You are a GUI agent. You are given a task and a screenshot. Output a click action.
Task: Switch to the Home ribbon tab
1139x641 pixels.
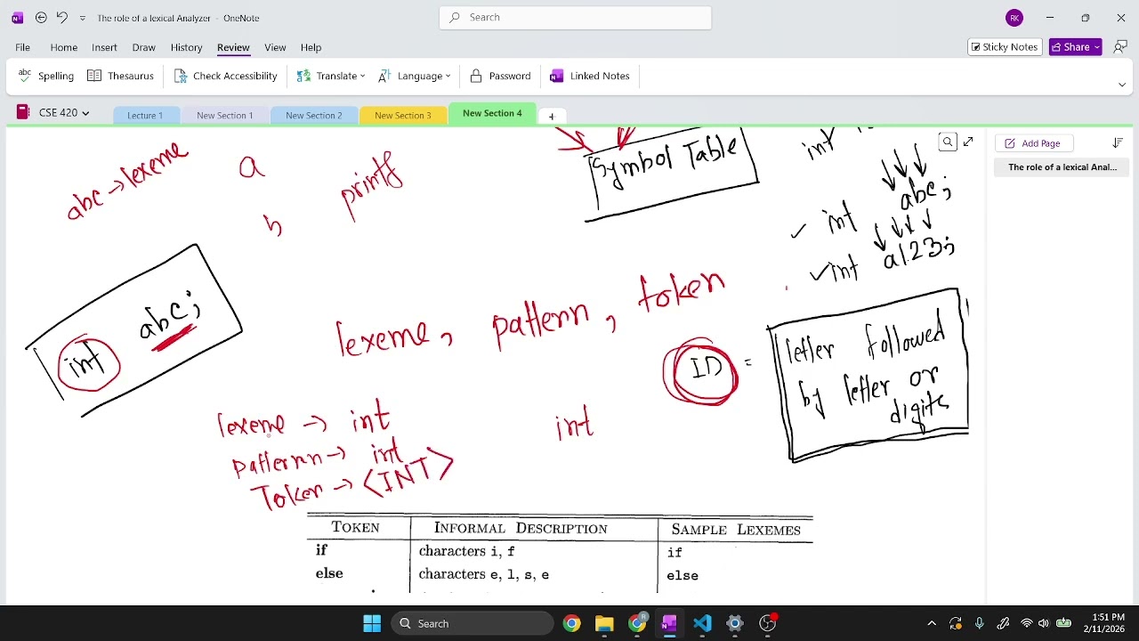coord(63,47)
